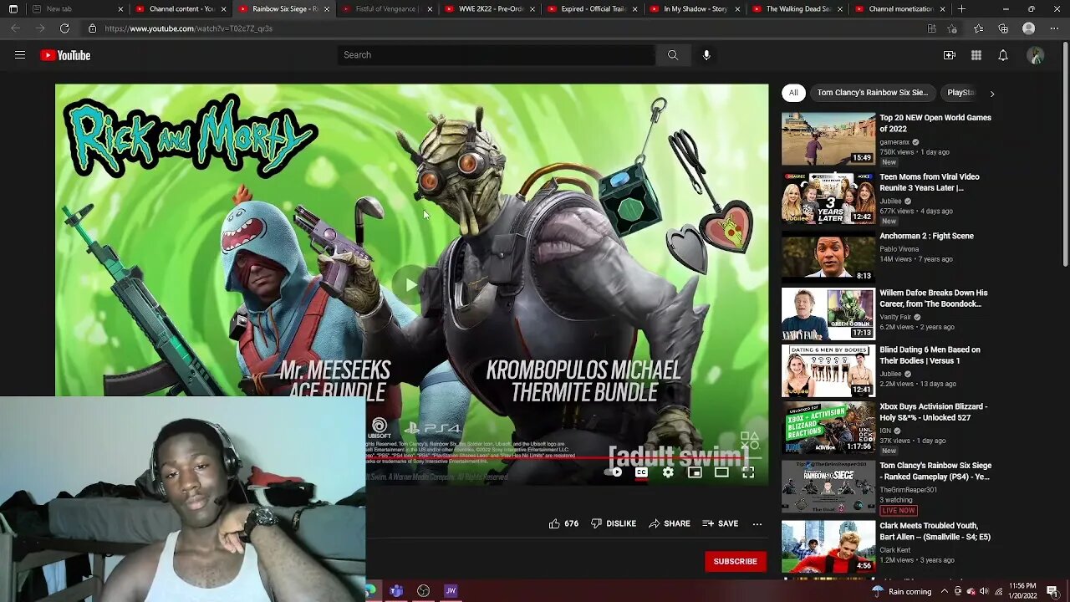Click SHARE under the video
Screen dimensions: 1070x602
[669, 523]
